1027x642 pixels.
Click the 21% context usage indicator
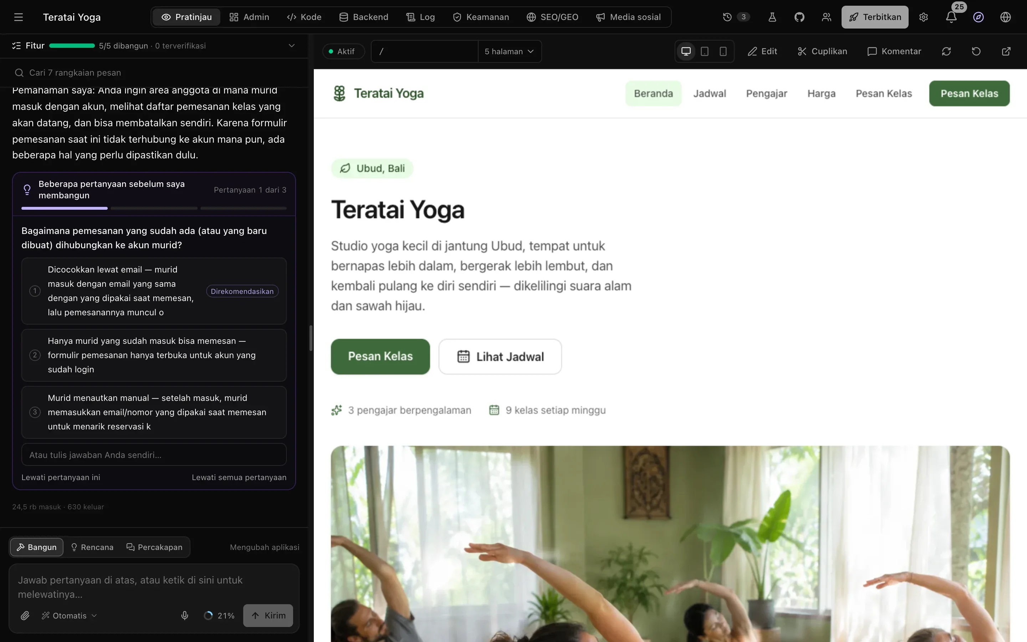coord(219,615)
